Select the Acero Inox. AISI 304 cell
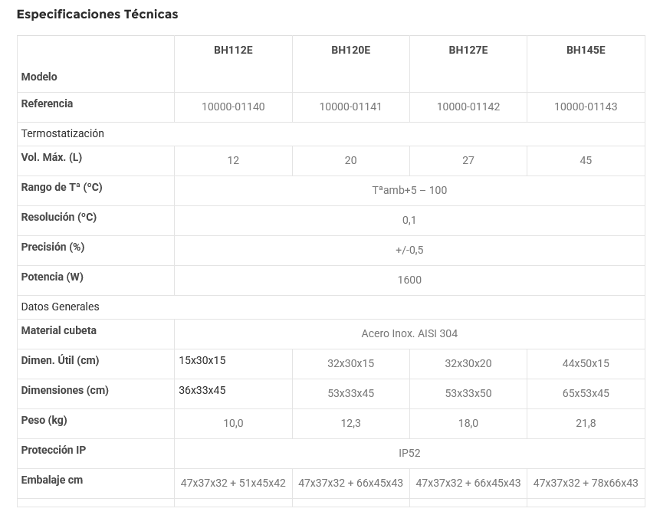This screenshot has height=515, width=660. point(409,334)
